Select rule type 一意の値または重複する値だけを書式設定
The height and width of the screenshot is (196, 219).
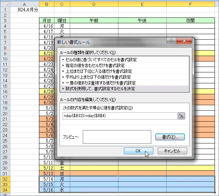[125, 83]
